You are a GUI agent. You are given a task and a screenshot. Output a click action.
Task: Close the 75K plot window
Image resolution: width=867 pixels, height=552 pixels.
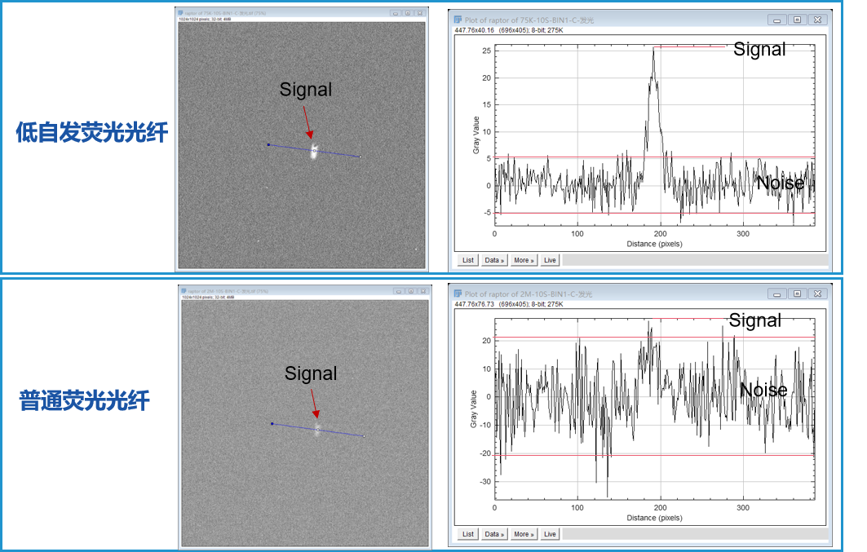point(817,20)
